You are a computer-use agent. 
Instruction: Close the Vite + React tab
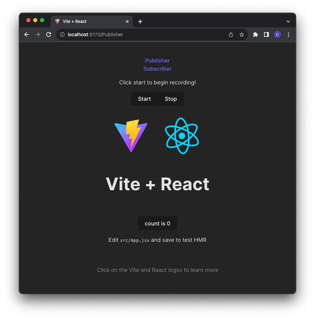[127, 22]
